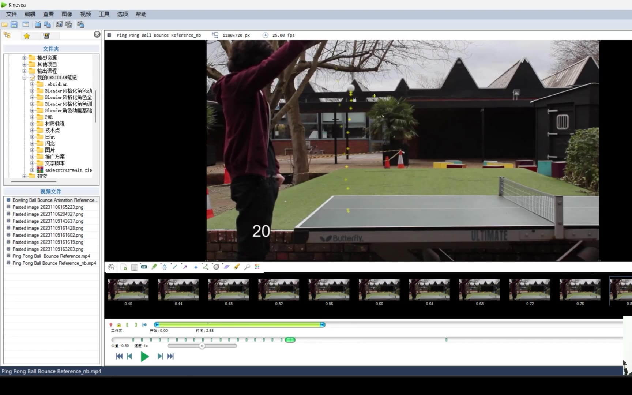Open the 选项 menu
The width and height of the screenshot is (632, 395).
[x=123, y=14]
